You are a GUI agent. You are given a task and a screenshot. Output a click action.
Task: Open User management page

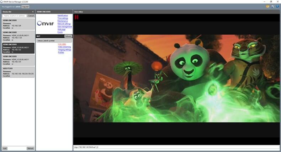64,27
